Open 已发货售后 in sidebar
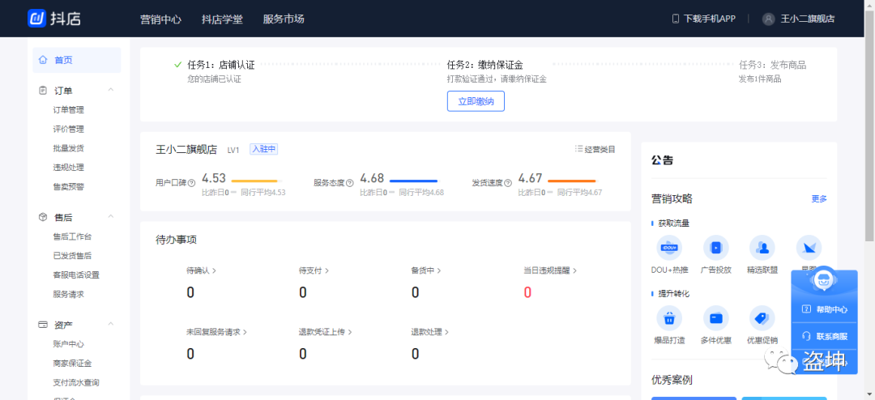The width and height of the screenshot is (875, 400). (73, 256)
